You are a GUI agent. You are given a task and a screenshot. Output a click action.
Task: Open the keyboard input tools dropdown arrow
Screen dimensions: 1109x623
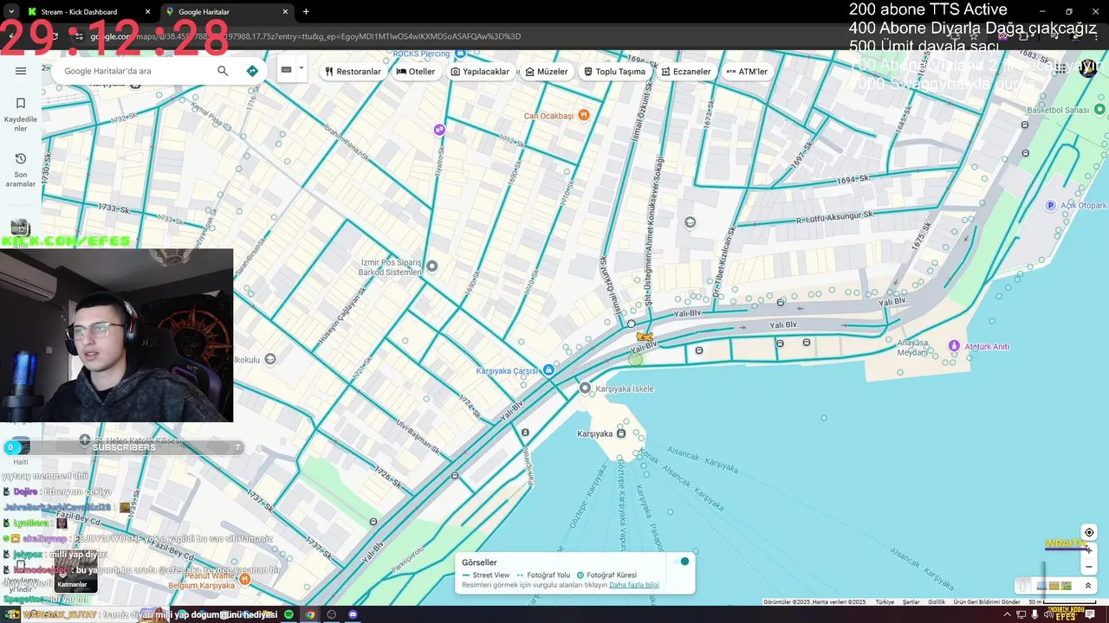coord(302,68)
